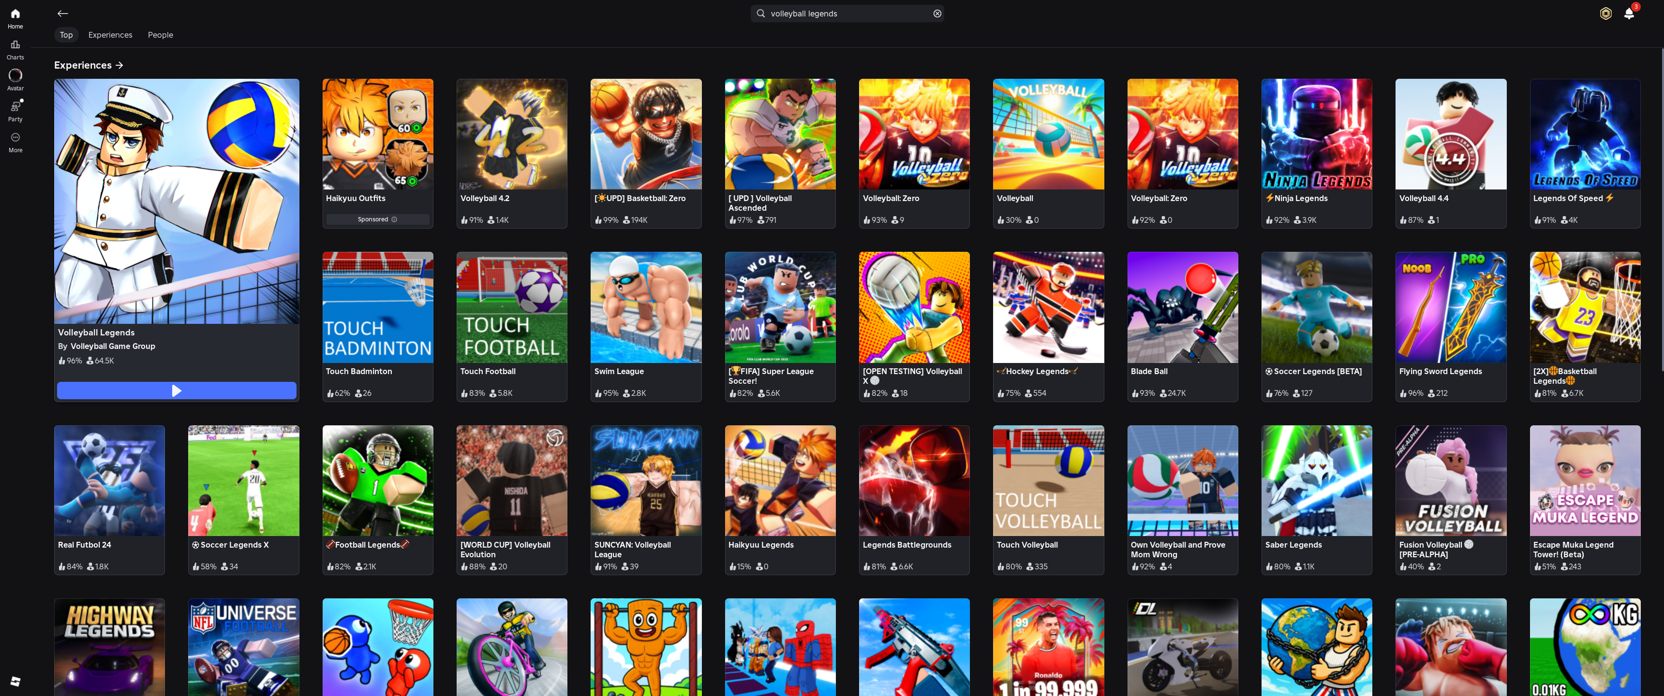The image size is (1664, 696).
Task: Open the Touch Volleyball game thumbnail
Action: coord(1048,480)
